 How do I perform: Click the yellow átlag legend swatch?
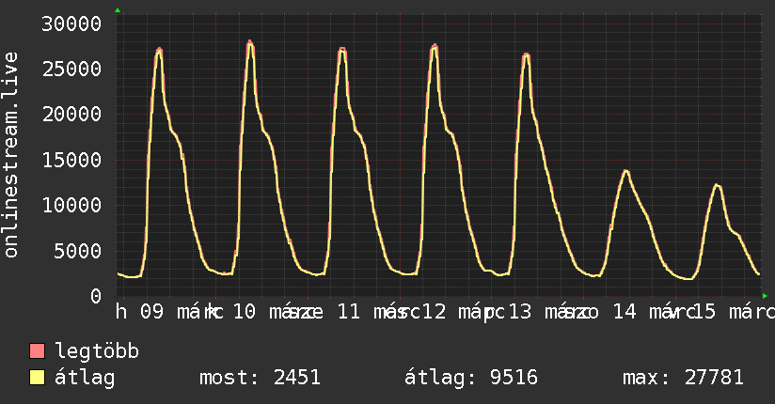(x=37, y=378)
